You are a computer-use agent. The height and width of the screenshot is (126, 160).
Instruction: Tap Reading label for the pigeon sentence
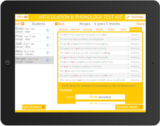coord(135,48)
